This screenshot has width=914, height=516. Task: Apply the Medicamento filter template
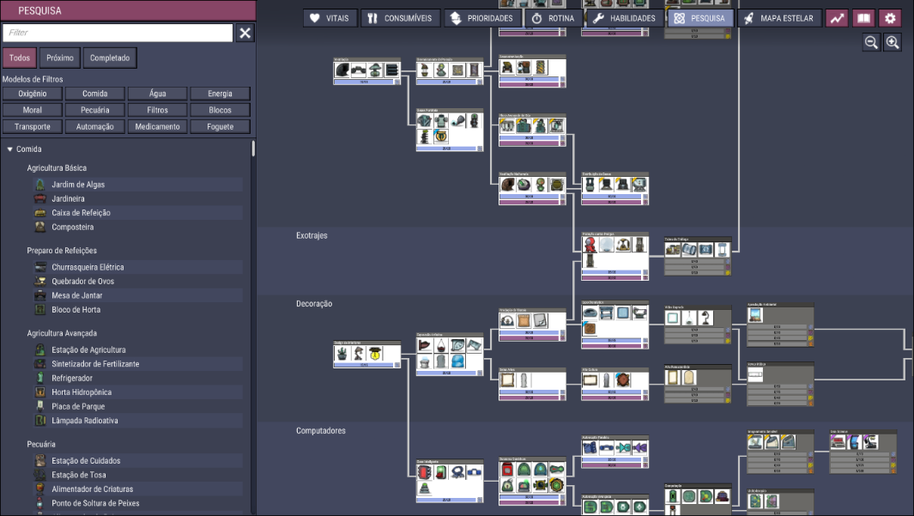pos(157,126)
